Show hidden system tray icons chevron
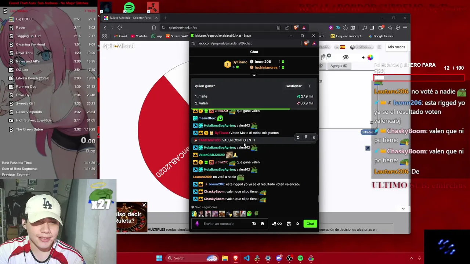Viewport: 470px width, 264px height. tap(412, 258)
